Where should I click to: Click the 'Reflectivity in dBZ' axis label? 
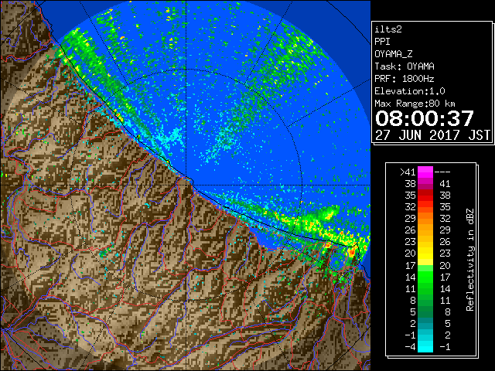coord(470,260)
